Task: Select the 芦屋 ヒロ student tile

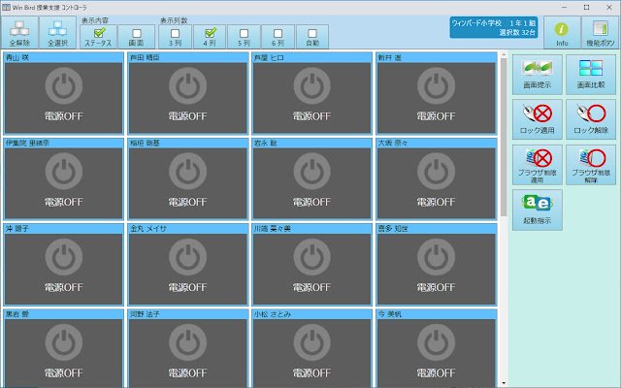Action: pyautogui.click(x=312, y=93)
